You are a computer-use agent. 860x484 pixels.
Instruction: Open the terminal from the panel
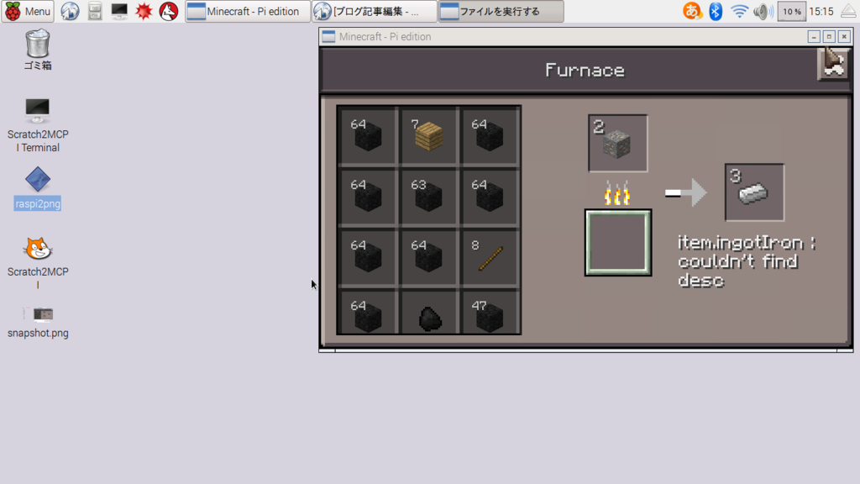(x=119, y=11)
